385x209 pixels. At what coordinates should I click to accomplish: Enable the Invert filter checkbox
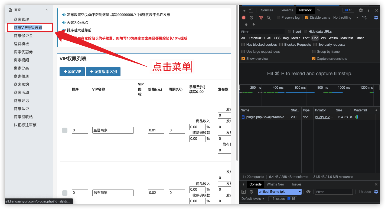pyautogui.click(x=290, y=32)
